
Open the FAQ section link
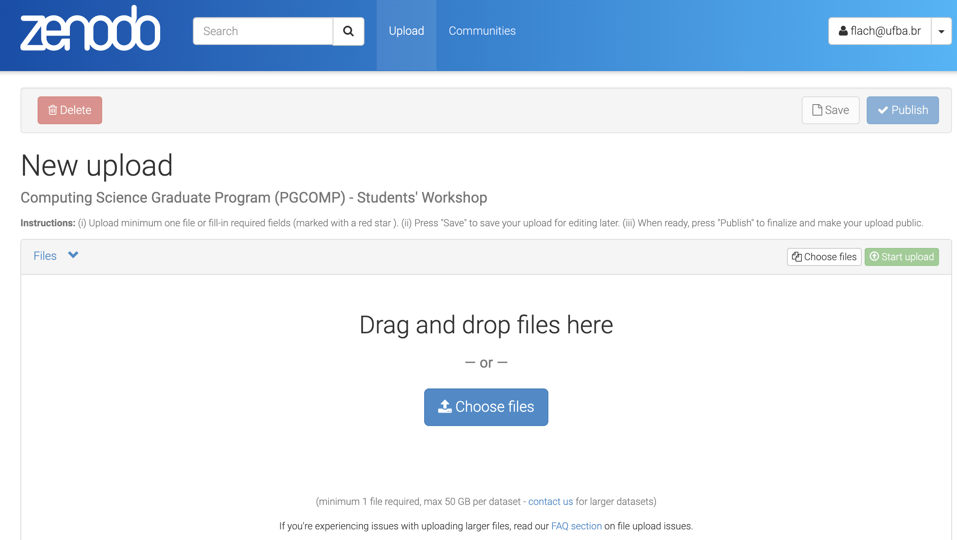click(576, 526)
